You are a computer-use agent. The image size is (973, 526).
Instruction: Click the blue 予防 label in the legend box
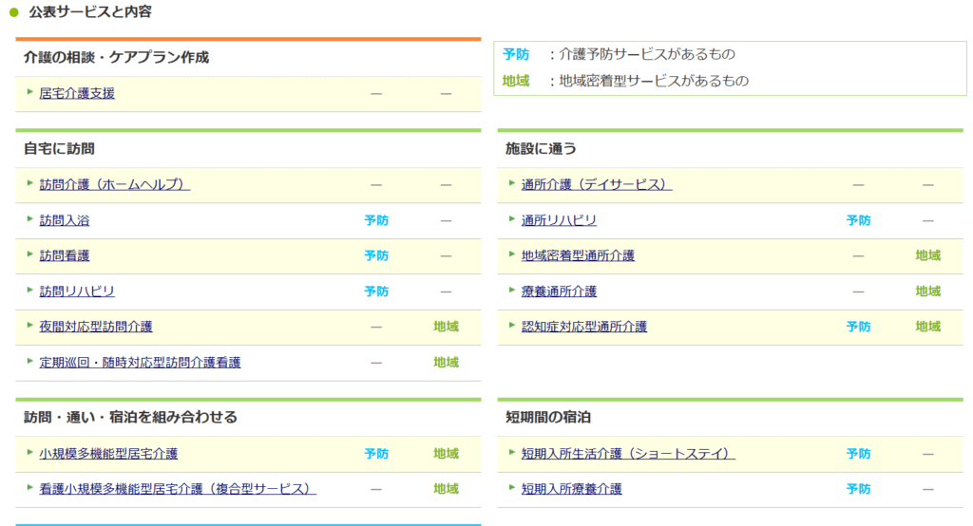(516, 55)
